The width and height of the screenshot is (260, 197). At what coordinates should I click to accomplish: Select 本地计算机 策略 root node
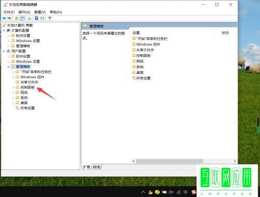tap(20, 25)
